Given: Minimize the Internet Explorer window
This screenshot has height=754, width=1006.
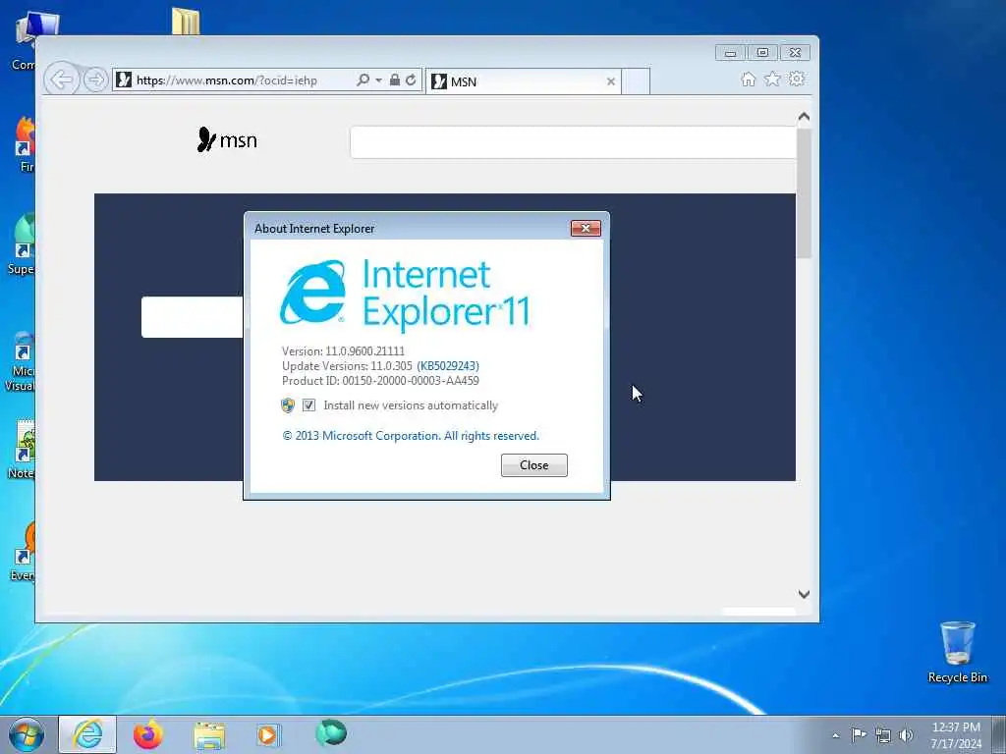Looking at the screenshot, I should (730, 53).
